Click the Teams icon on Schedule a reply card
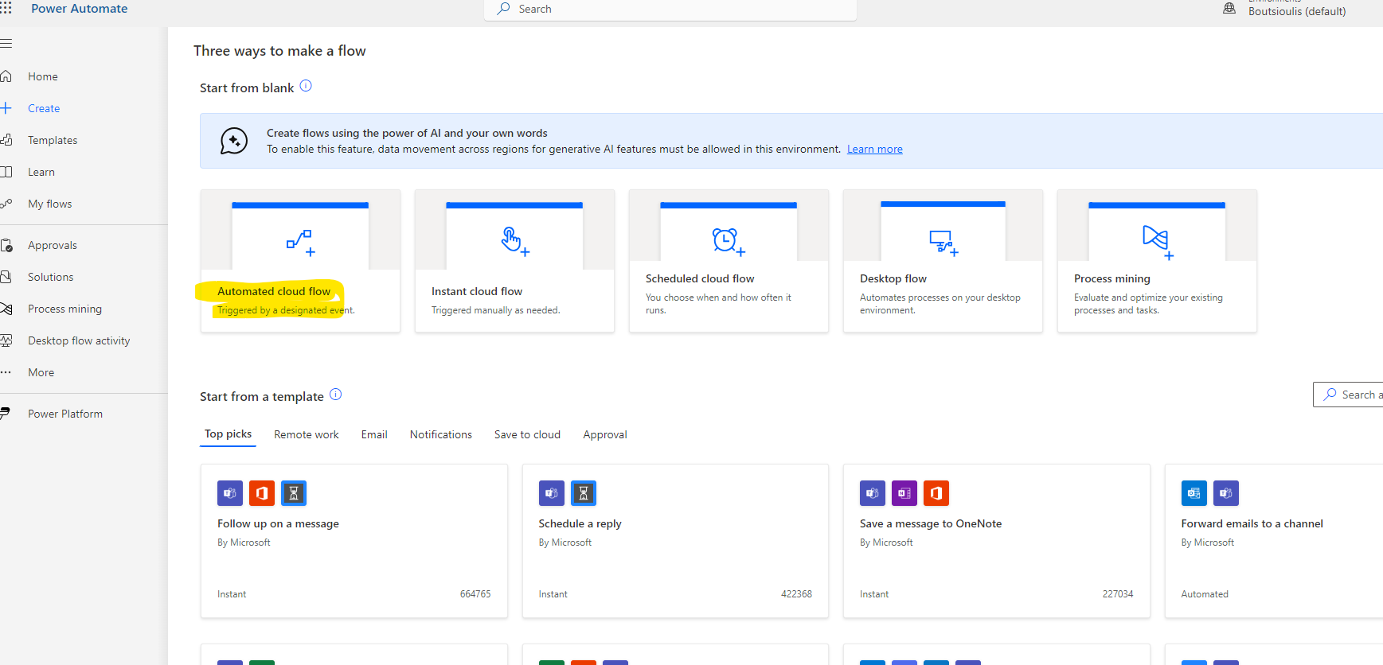This screenshot has height=665, width=1383. pyautogui.click(x=552, y=493)
